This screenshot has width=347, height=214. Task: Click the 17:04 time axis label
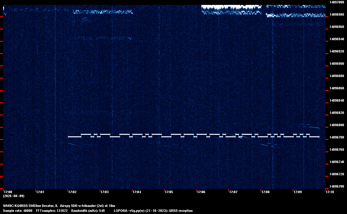(x=137, y=192)
